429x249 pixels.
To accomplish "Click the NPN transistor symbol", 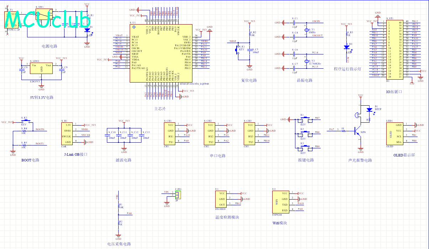I will (x=358, y=131).
